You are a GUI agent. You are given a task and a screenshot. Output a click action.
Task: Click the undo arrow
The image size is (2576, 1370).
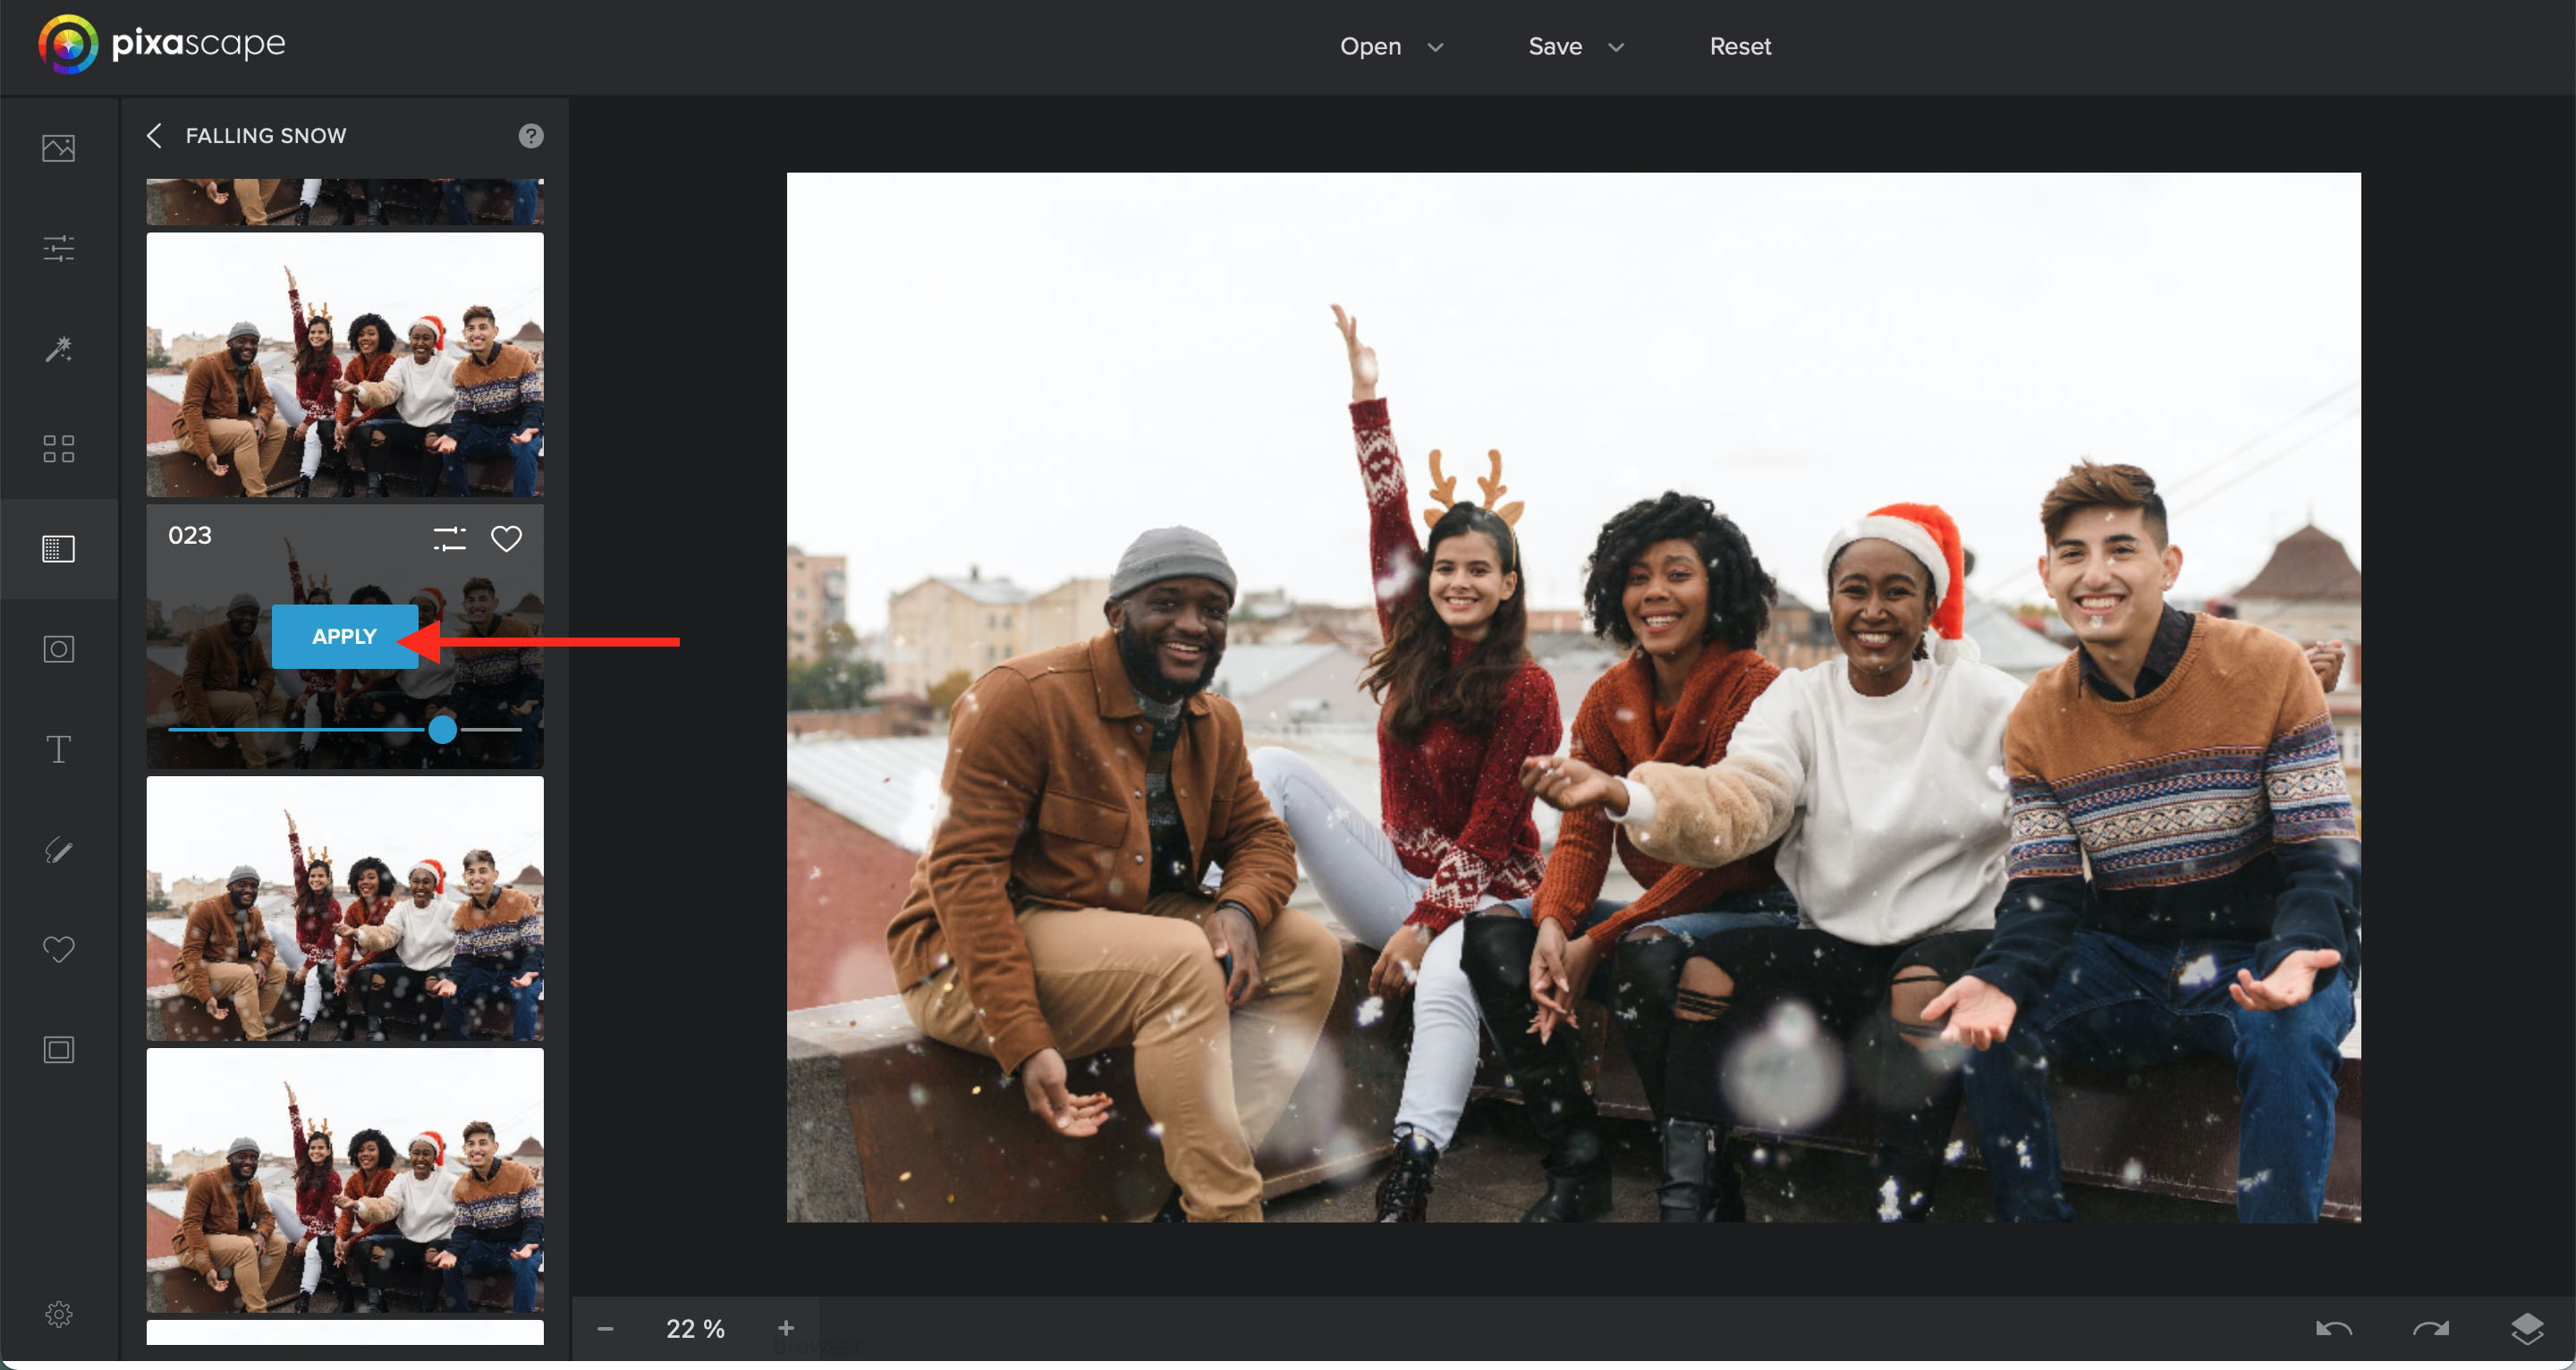click(2333, 1328)
